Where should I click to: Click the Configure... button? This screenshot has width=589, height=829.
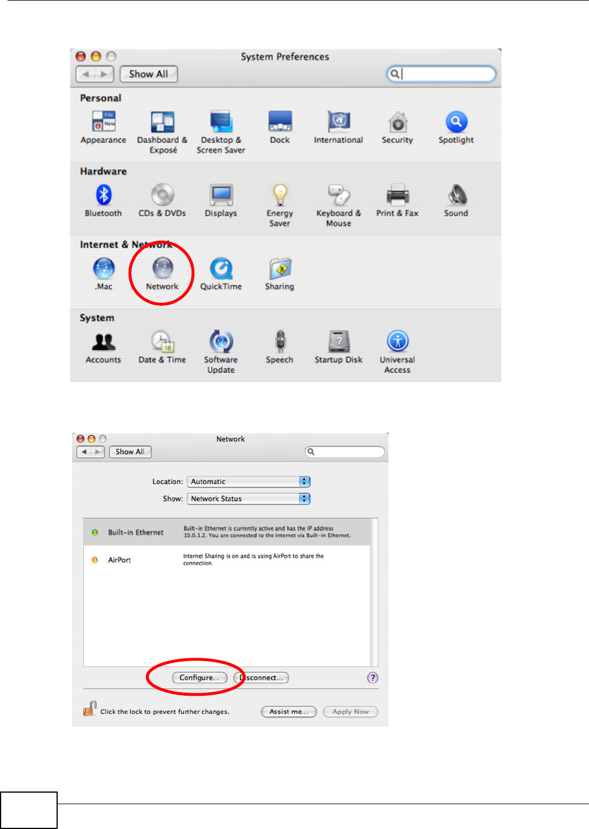(200, 678)
